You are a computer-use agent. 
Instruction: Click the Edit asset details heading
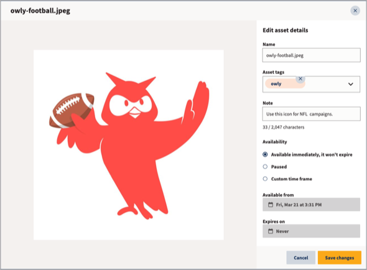pos(286,30)
